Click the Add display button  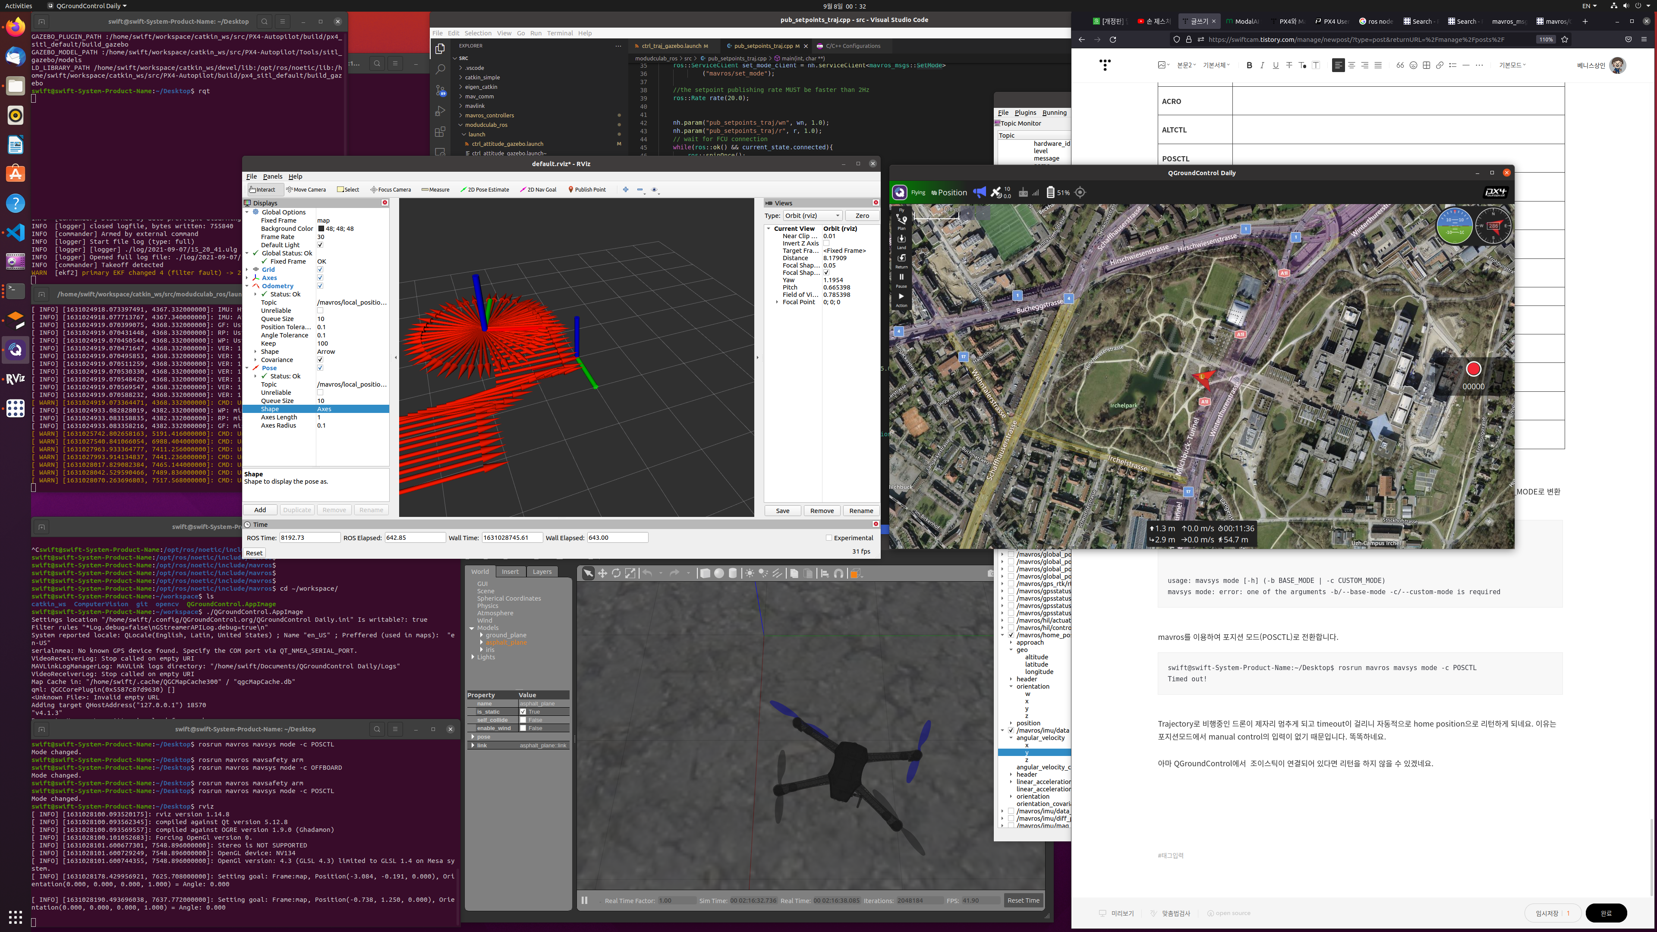[x=260, y=510]
